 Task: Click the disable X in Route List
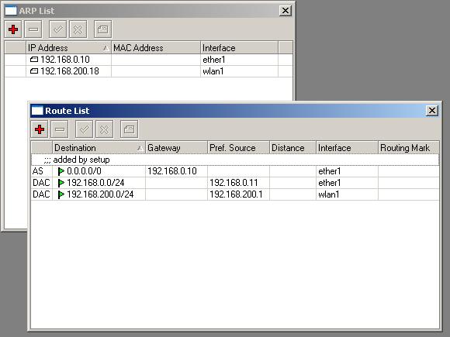[x=105, y=129]
